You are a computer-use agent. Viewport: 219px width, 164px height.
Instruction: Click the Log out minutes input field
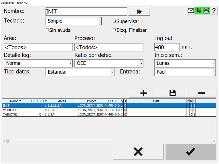[167, 47]
